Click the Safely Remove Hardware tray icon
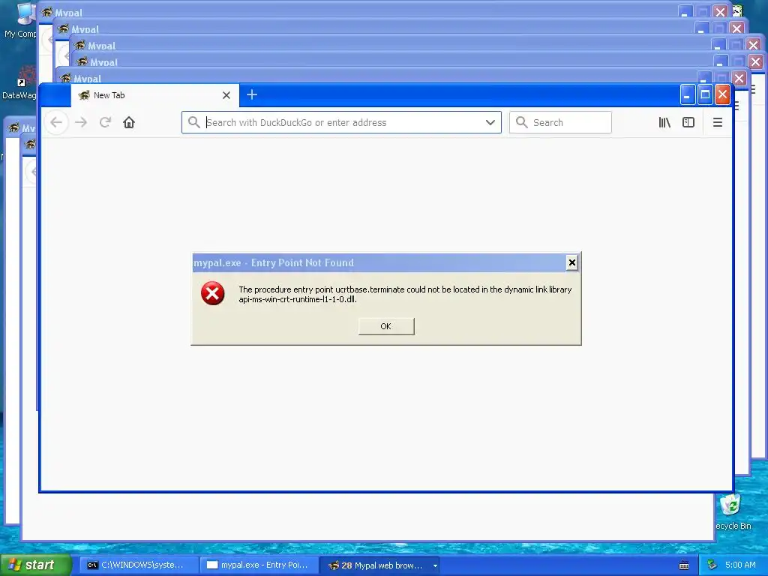 click(712, 565)
